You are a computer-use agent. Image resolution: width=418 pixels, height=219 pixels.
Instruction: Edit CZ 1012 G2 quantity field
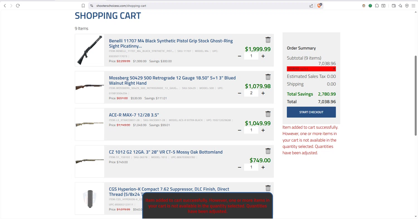(x=251, y=167)
